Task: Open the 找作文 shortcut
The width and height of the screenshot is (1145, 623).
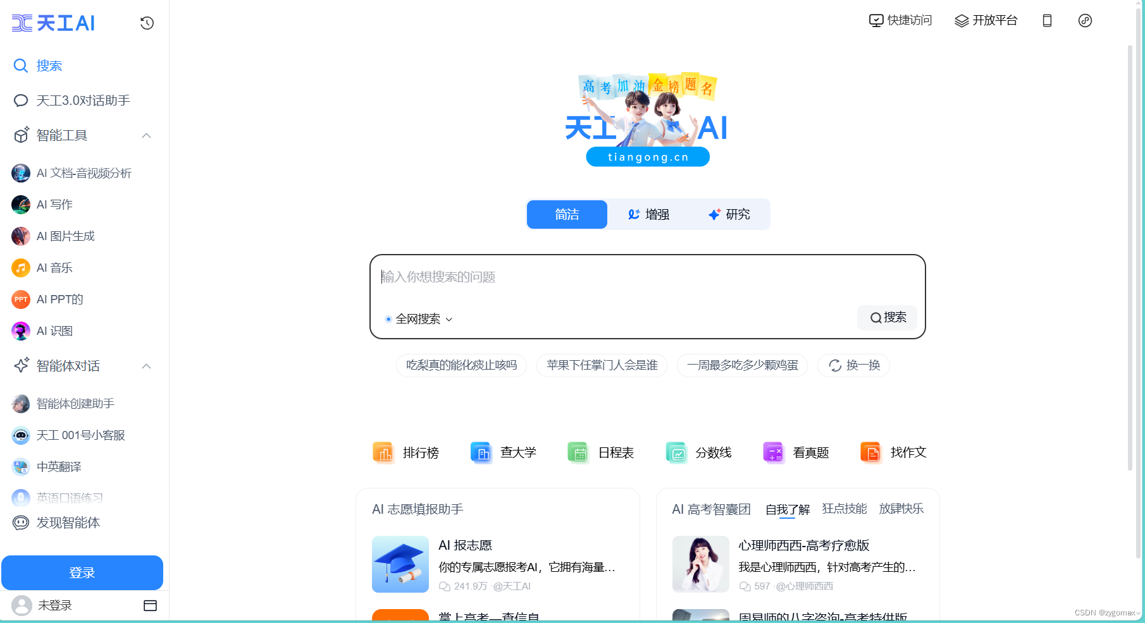Action: pos(894,453)
